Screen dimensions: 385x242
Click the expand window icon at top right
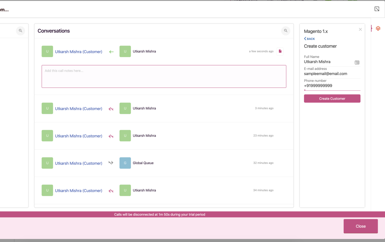click(377, 9)
